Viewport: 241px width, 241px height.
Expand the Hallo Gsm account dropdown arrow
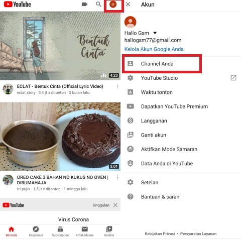click(155, 33)
